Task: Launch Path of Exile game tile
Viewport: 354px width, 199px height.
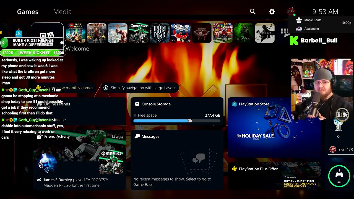Action: [x=202, y=33]
